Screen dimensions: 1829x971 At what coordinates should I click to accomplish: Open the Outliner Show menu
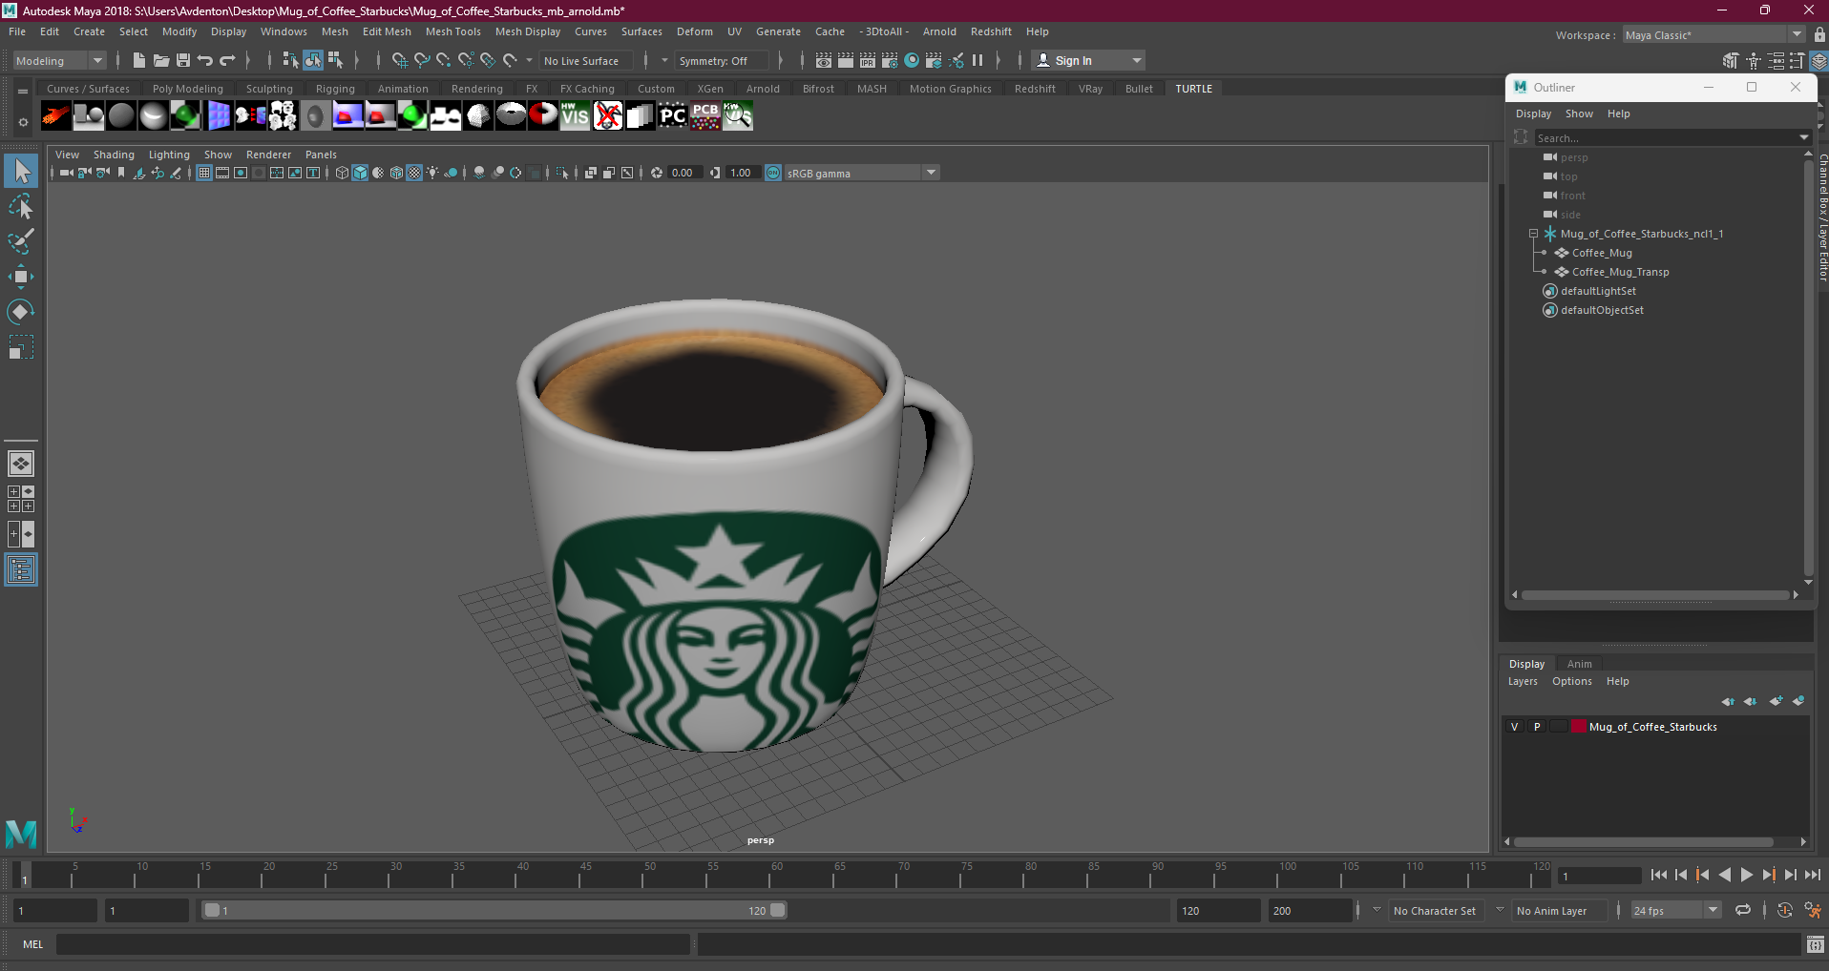click(x=1579, y=114)
